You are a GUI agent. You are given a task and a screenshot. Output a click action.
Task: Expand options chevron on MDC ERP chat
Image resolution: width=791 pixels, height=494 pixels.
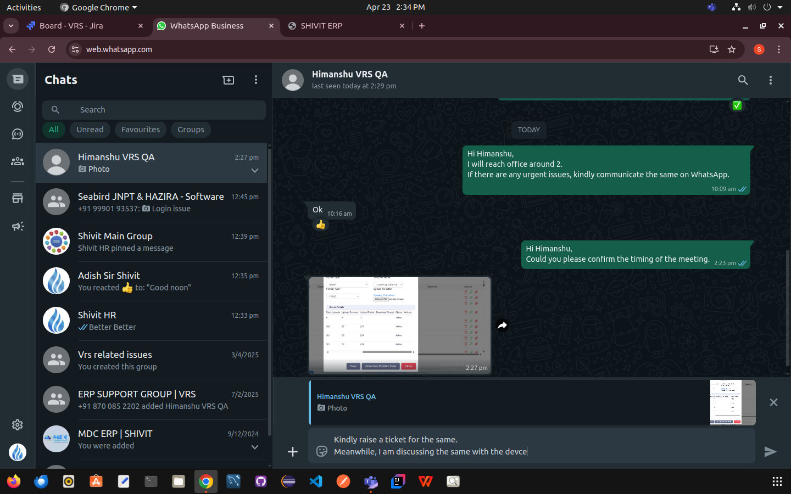(255, 447)
